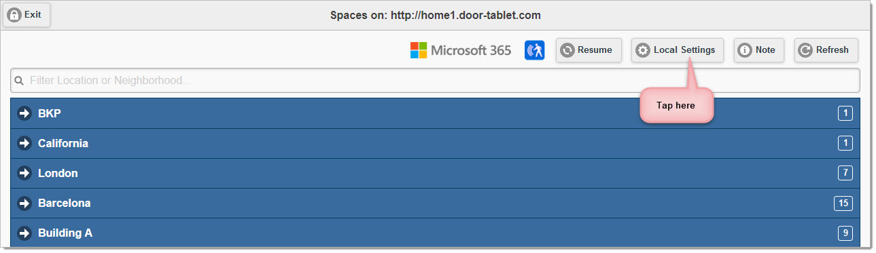The image size is (876, 253).
Task: Open the Barcelona location entry
Action: click(x=435, y=203)
